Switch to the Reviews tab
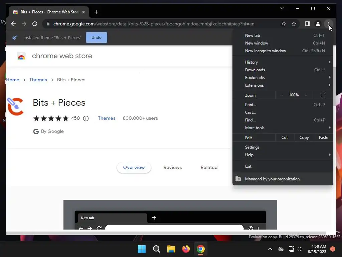Screen dimensions: 342x257 [x=173, y=167]
